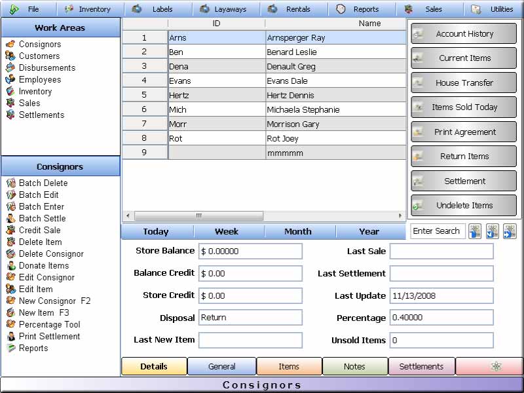Click the Items Sold Today button
This screenshot has height=393, width=524.
(x=464, y=107)
